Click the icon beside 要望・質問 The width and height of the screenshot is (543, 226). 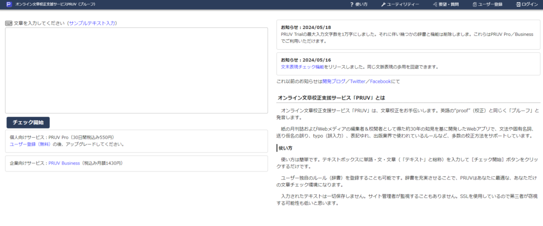435,4
